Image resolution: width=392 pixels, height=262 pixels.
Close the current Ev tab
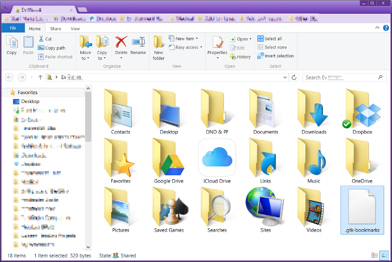coord(71,10)
